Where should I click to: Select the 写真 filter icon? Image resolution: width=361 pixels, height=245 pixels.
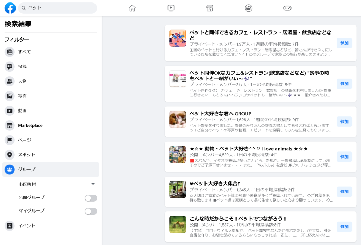[10, 96]
